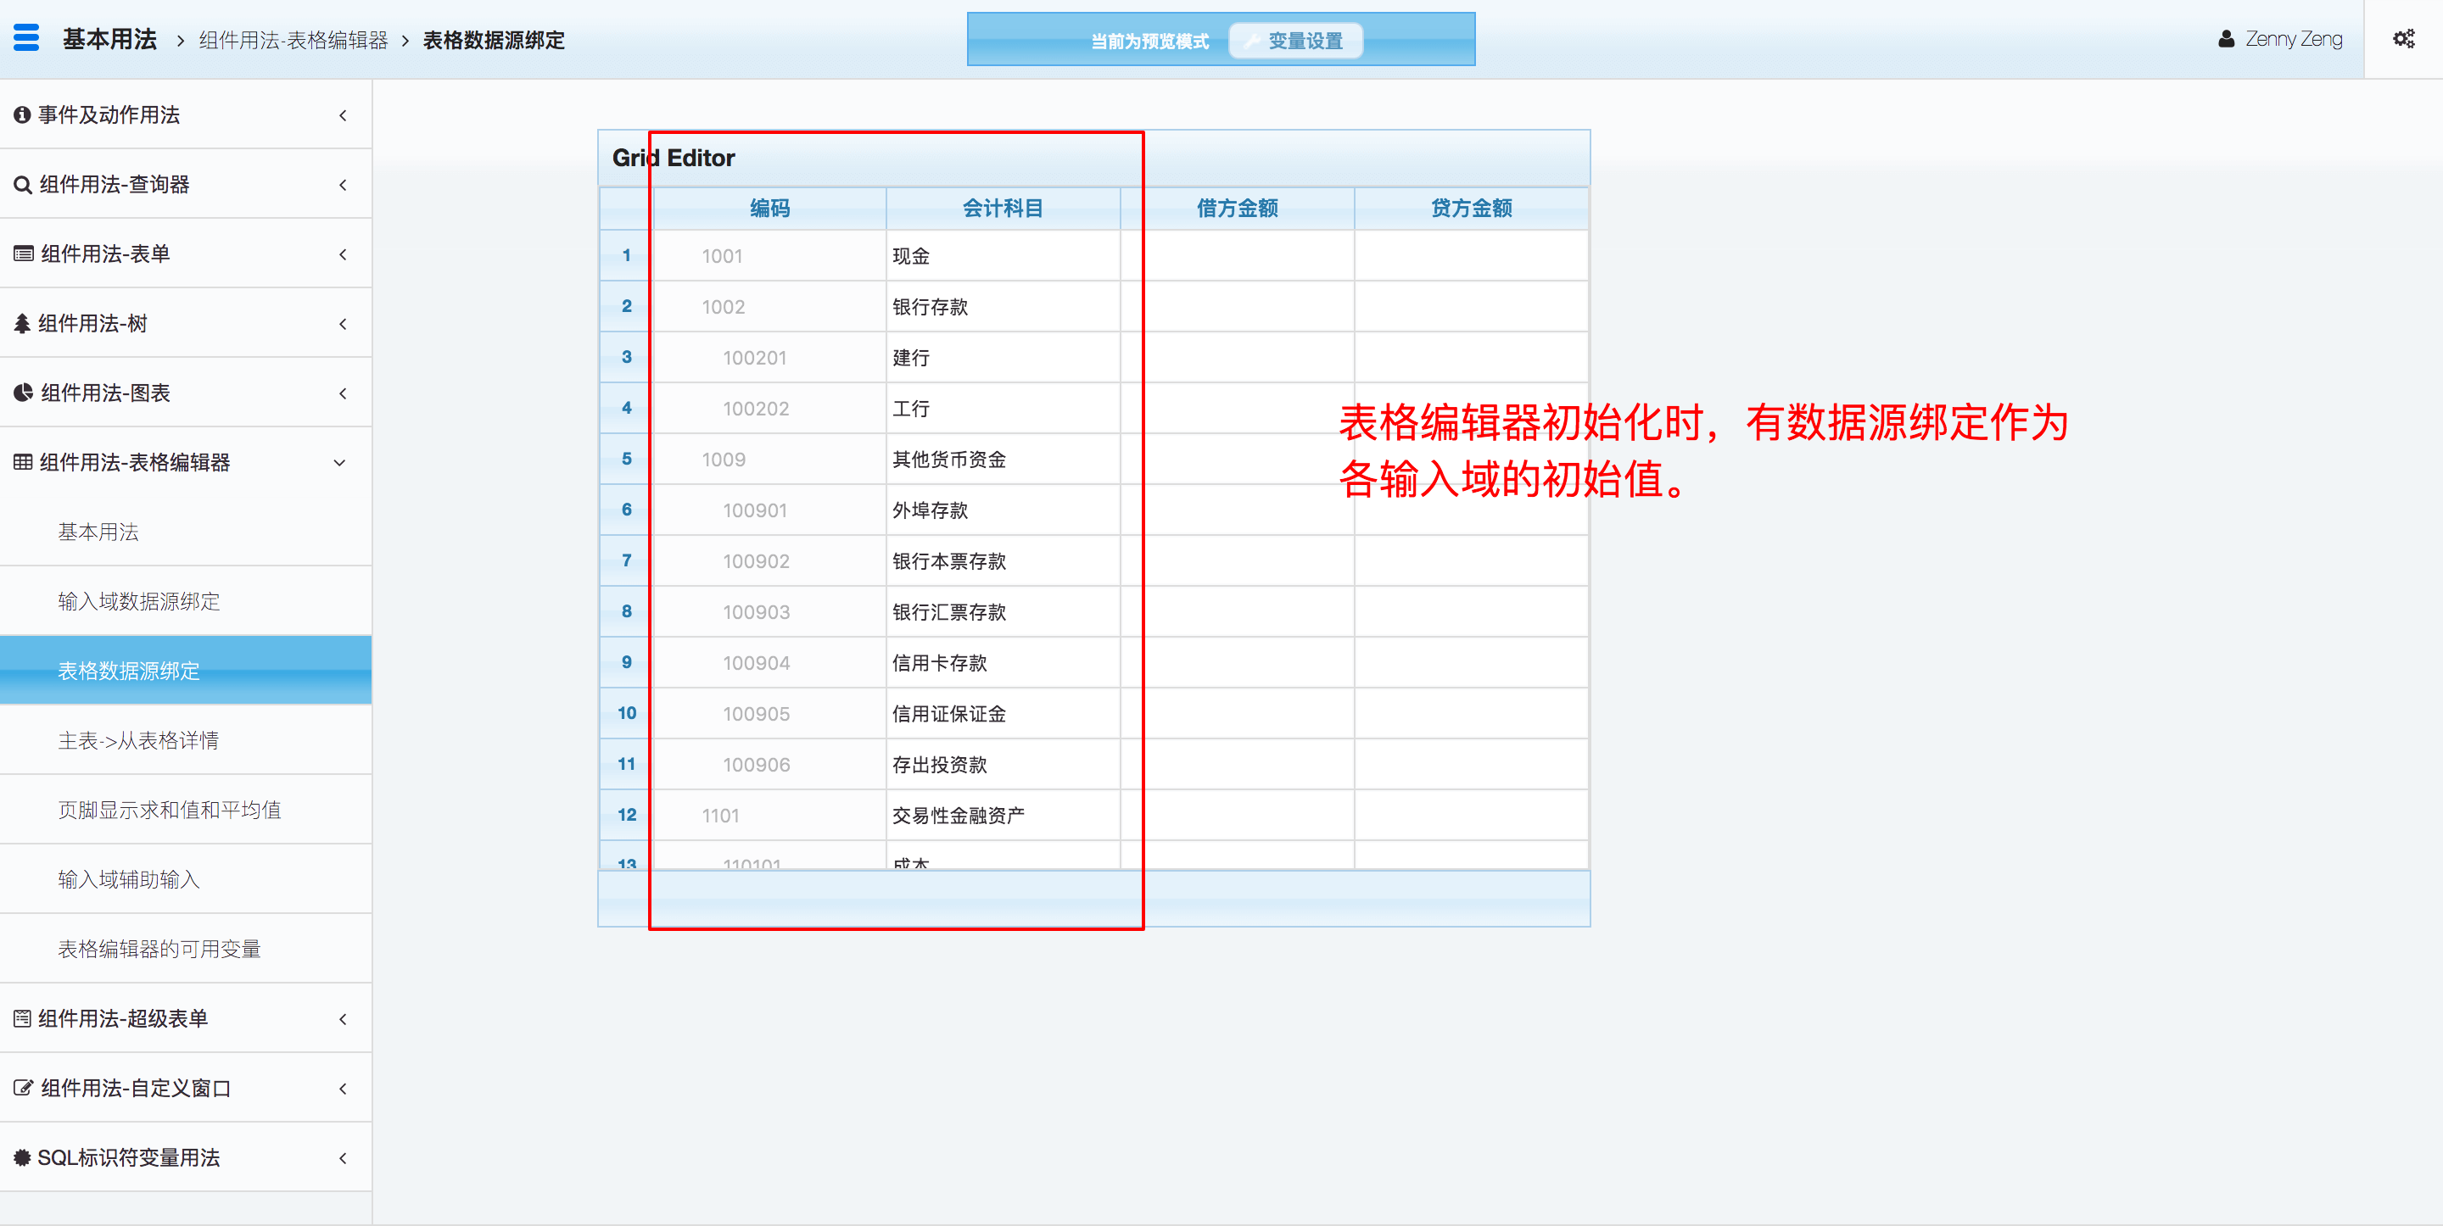Expand the SQL标识符变量用法 chevron
Image resolution: width=2443 pixels, height=1226 pixels.
(x=343, y=1157)
